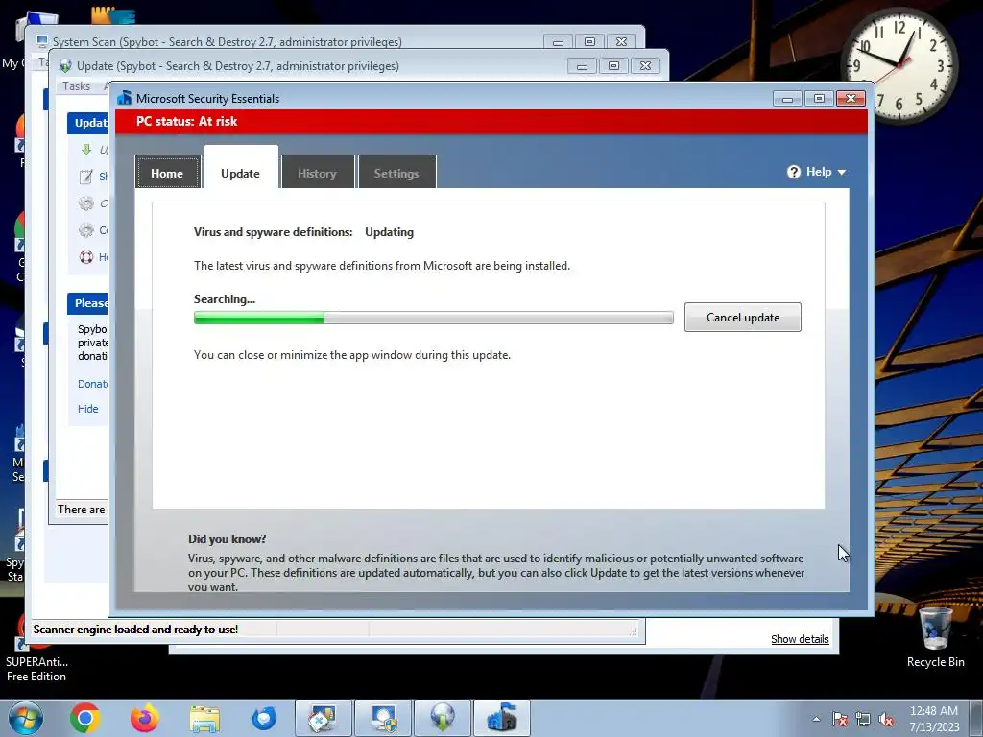Click the taskbar clock showing 12:48 AM
983x737 pixels.
tap(934, 719)
